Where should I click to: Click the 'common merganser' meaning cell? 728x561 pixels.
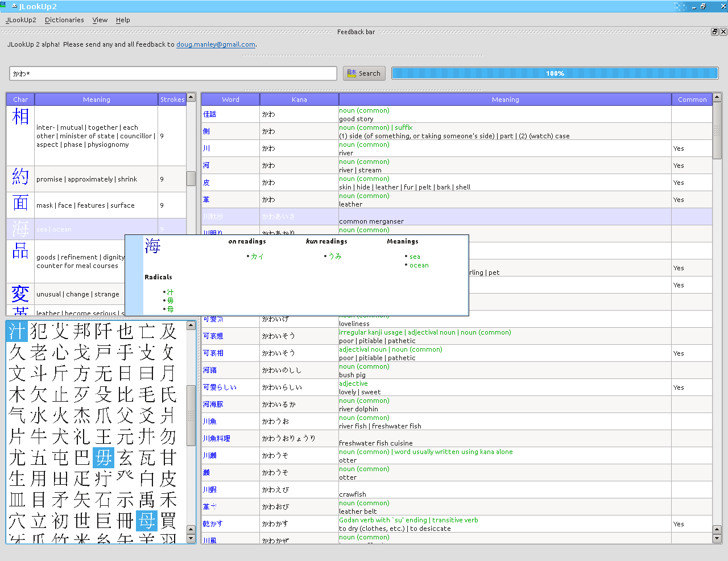click(505, 217)
